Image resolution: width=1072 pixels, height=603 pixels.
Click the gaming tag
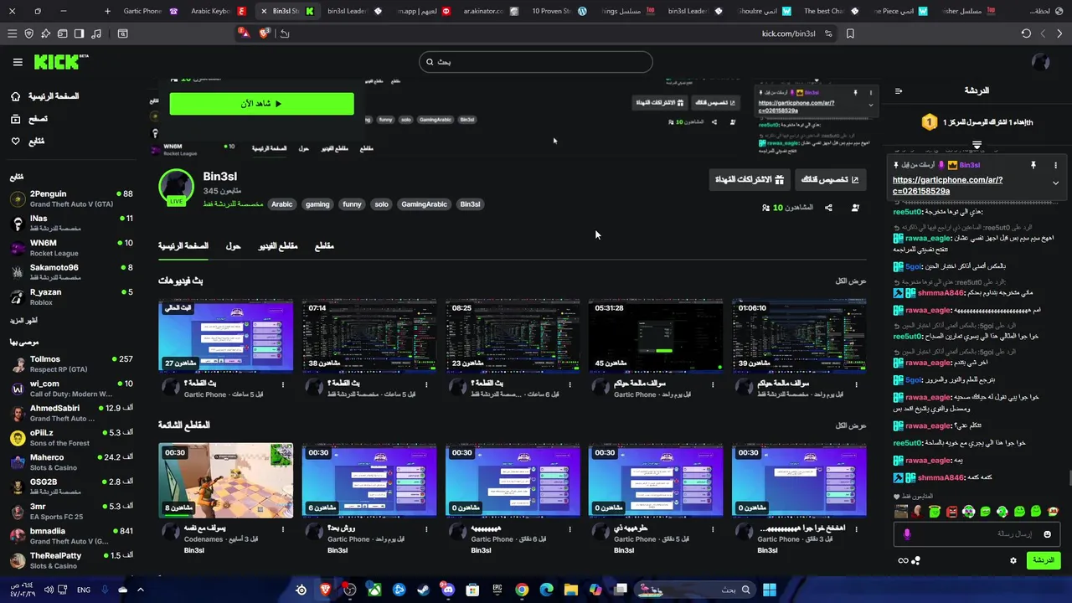pos(317,204)
